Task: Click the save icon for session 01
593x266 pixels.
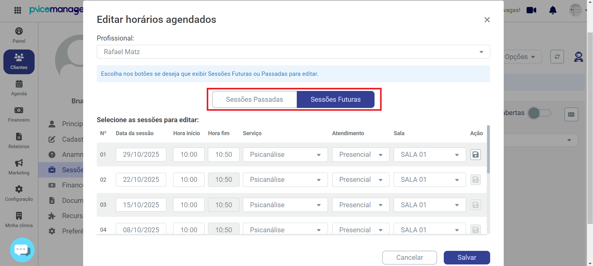Action: [475, 155]
